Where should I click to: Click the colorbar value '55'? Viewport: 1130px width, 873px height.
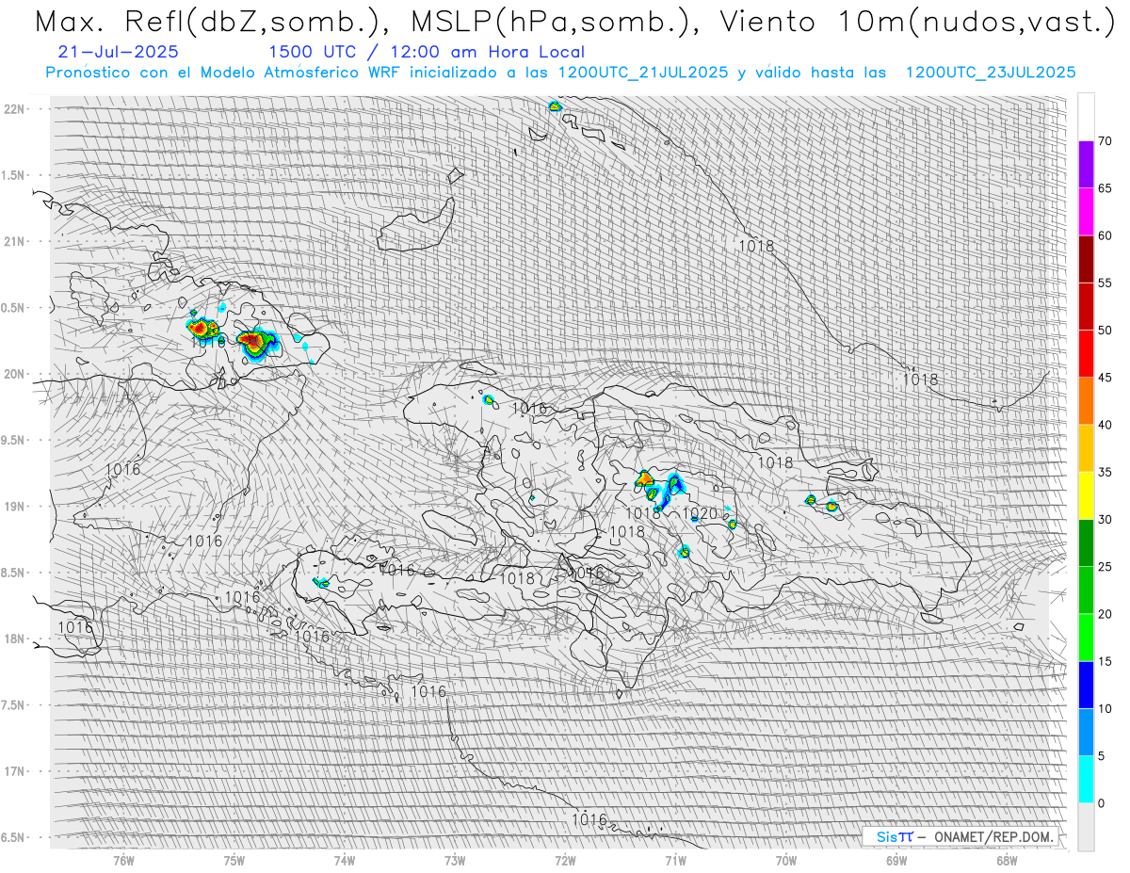point(1104,283)
